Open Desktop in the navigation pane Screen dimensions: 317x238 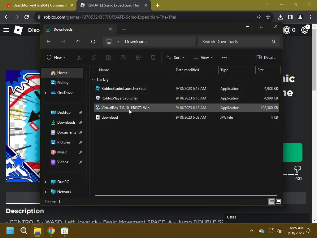[x=64, y=112]
